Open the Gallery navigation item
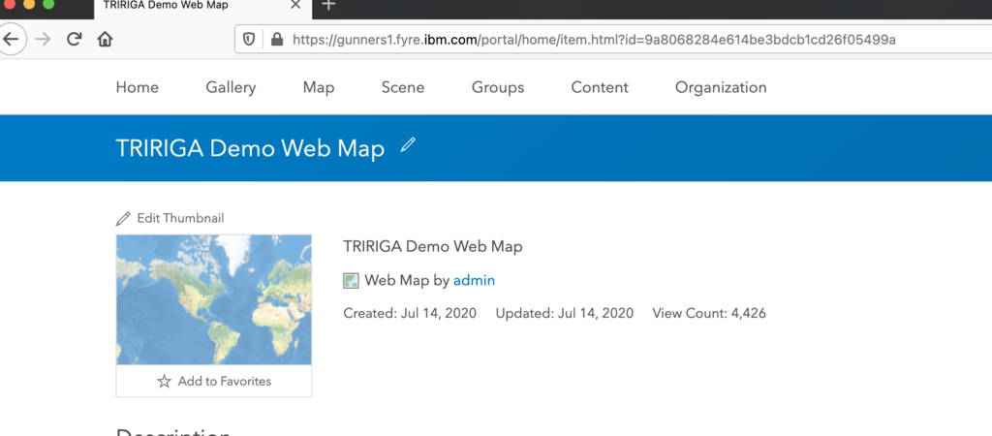 pyautogui.click(x=231, y=87)
